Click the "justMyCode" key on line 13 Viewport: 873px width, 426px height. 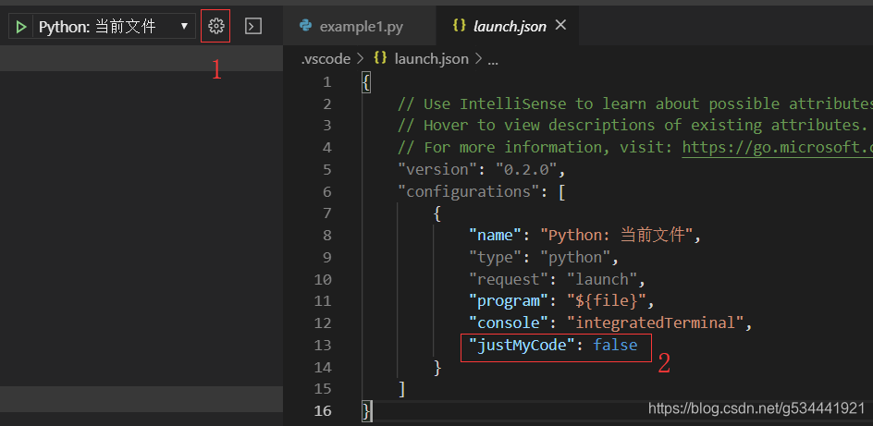tap(522, 346)
